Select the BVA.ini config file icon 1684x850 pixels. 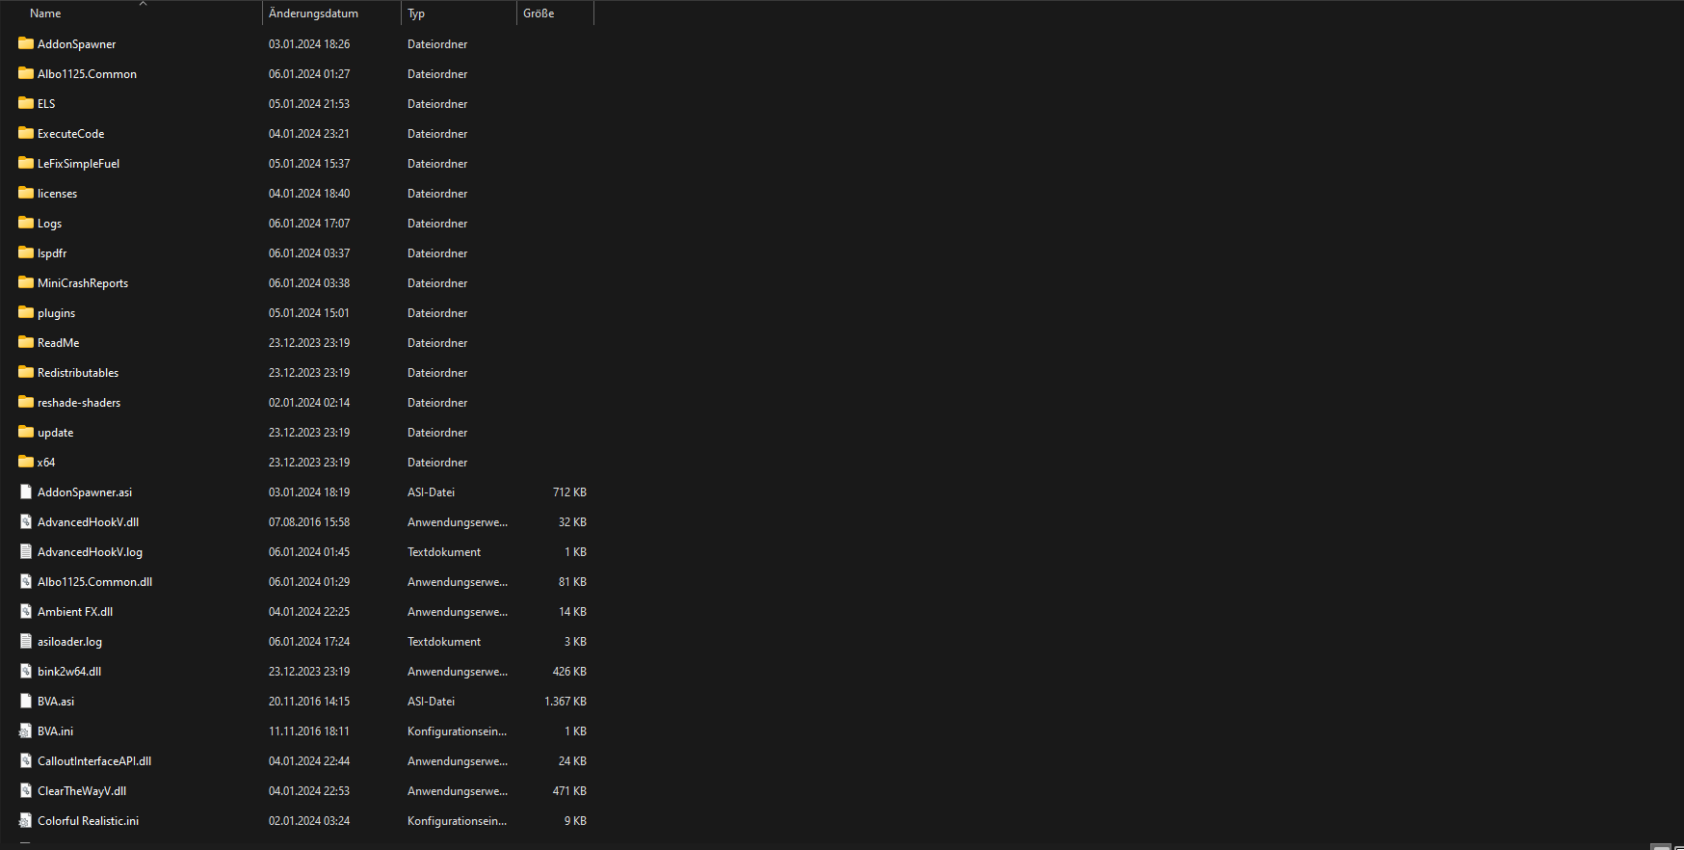click(26, 730)
